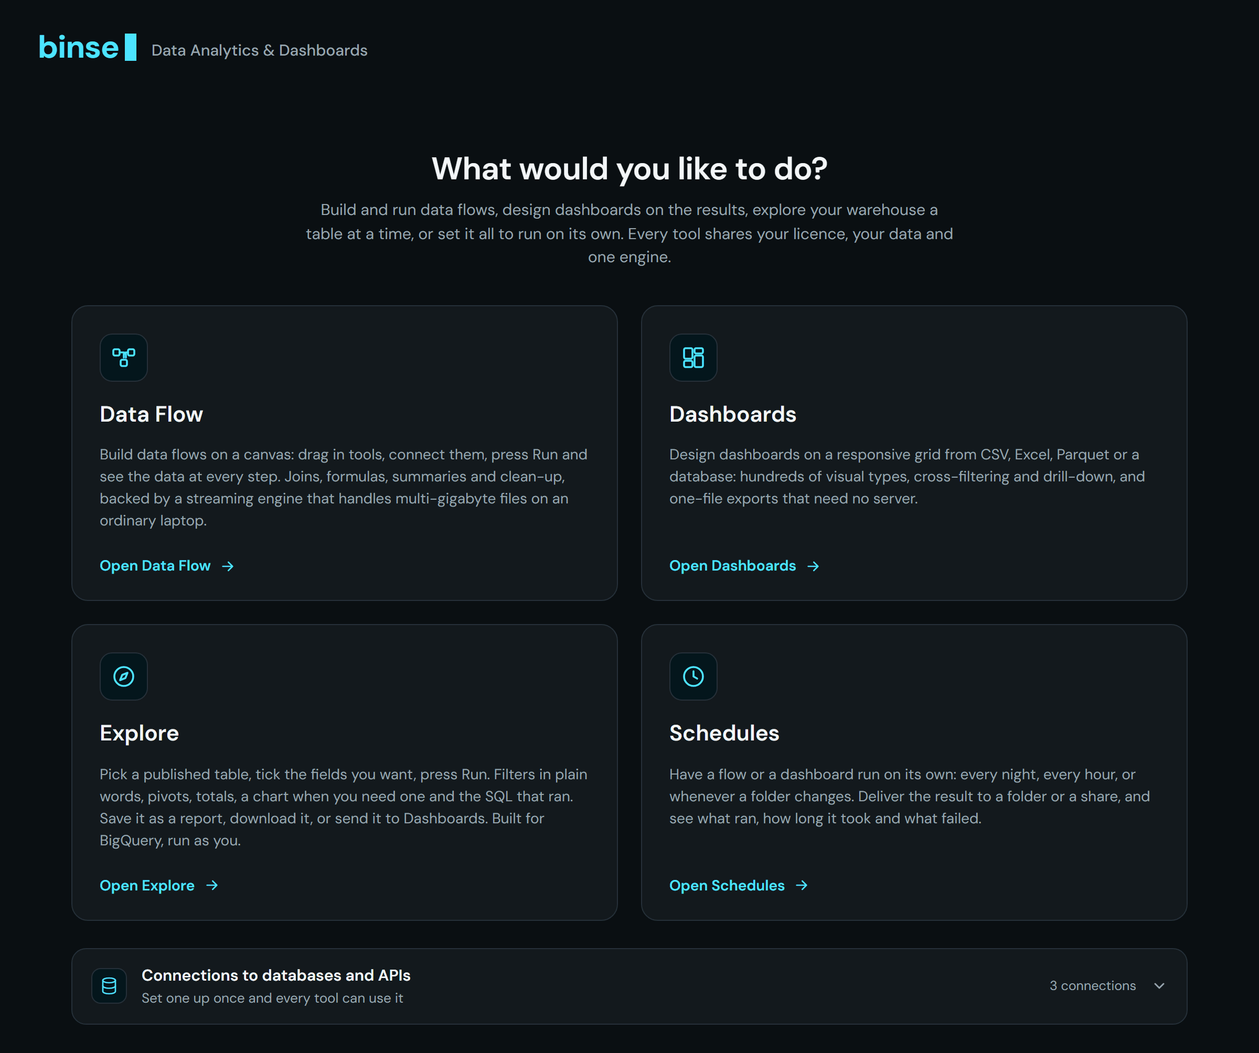This screenshot has height=1053, width=1259.
Task: Click 'What would you like to do?' heading
Action: pyautogui.click(x=629, y=168)
